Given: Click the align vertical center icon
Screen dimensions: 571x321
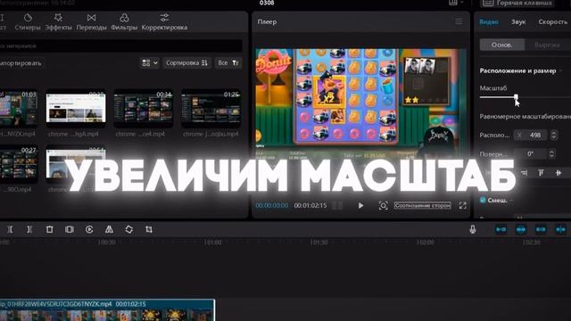Looking at the screenshot, I should coord(559,173).
